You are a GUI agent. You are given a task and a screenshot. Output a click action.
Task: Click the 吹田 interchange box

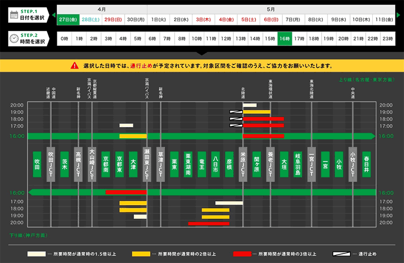37,165
